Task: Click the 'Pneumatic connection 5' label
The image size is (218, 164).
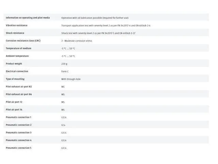Action: click(18, 148)
